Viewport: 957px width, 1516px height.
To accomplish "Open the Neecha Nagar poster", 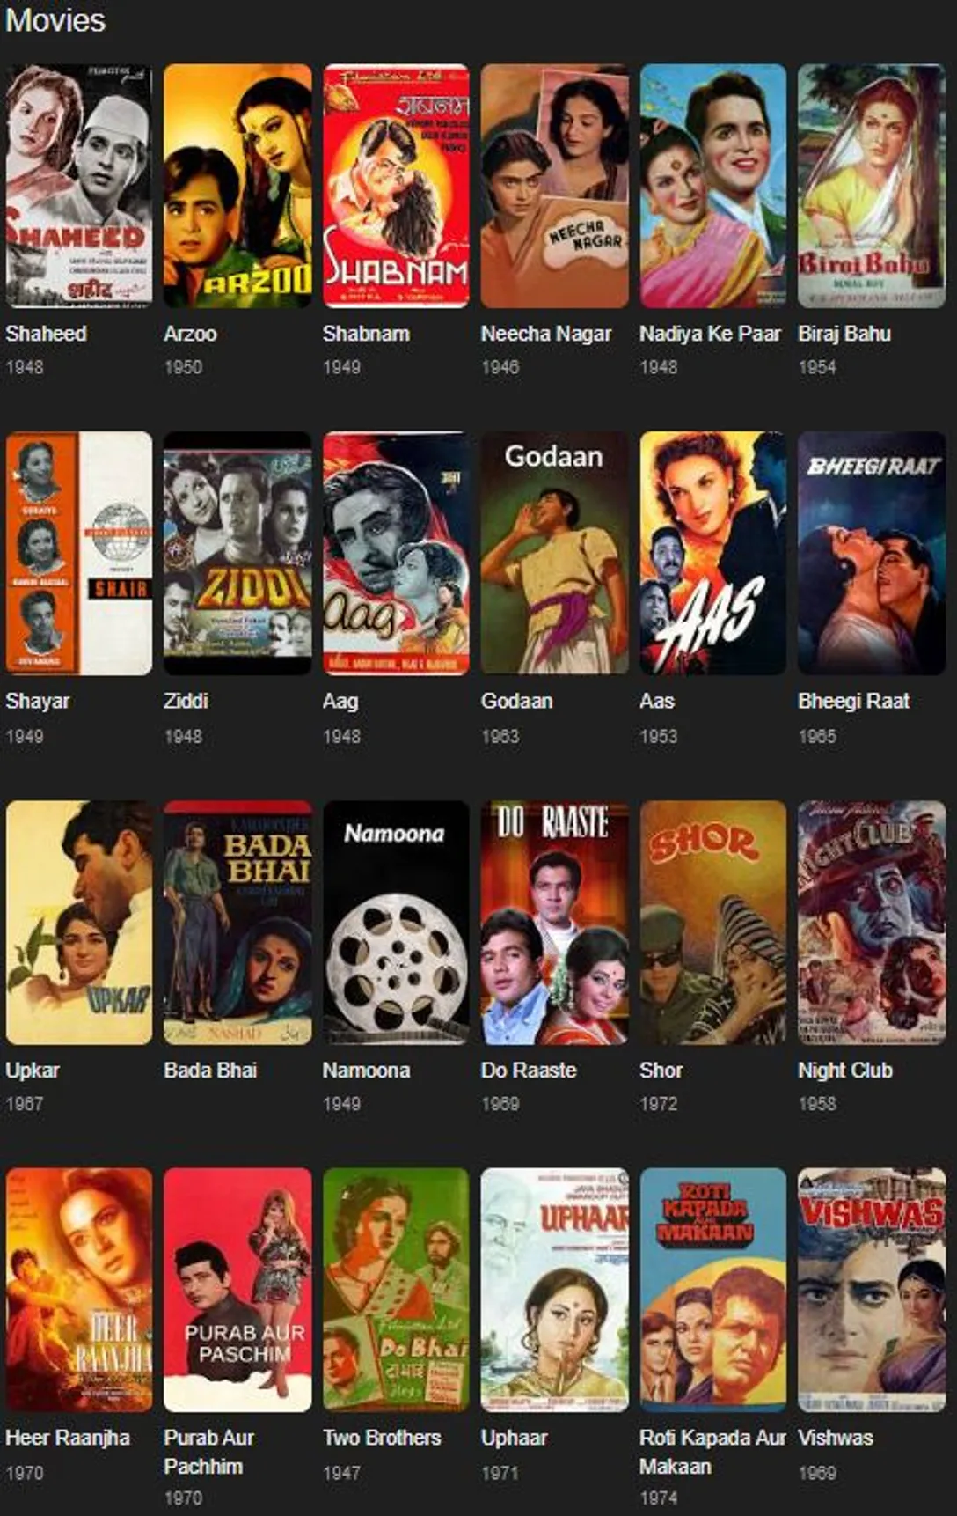I will coord(554,186).
